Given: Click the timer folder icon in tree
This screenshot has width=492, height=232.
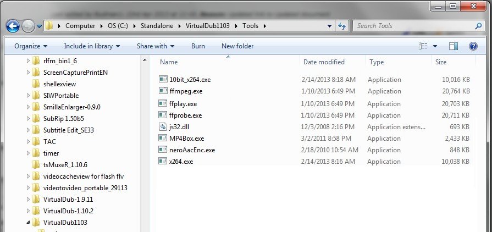Looking at the screenshot, I should 36,153.
